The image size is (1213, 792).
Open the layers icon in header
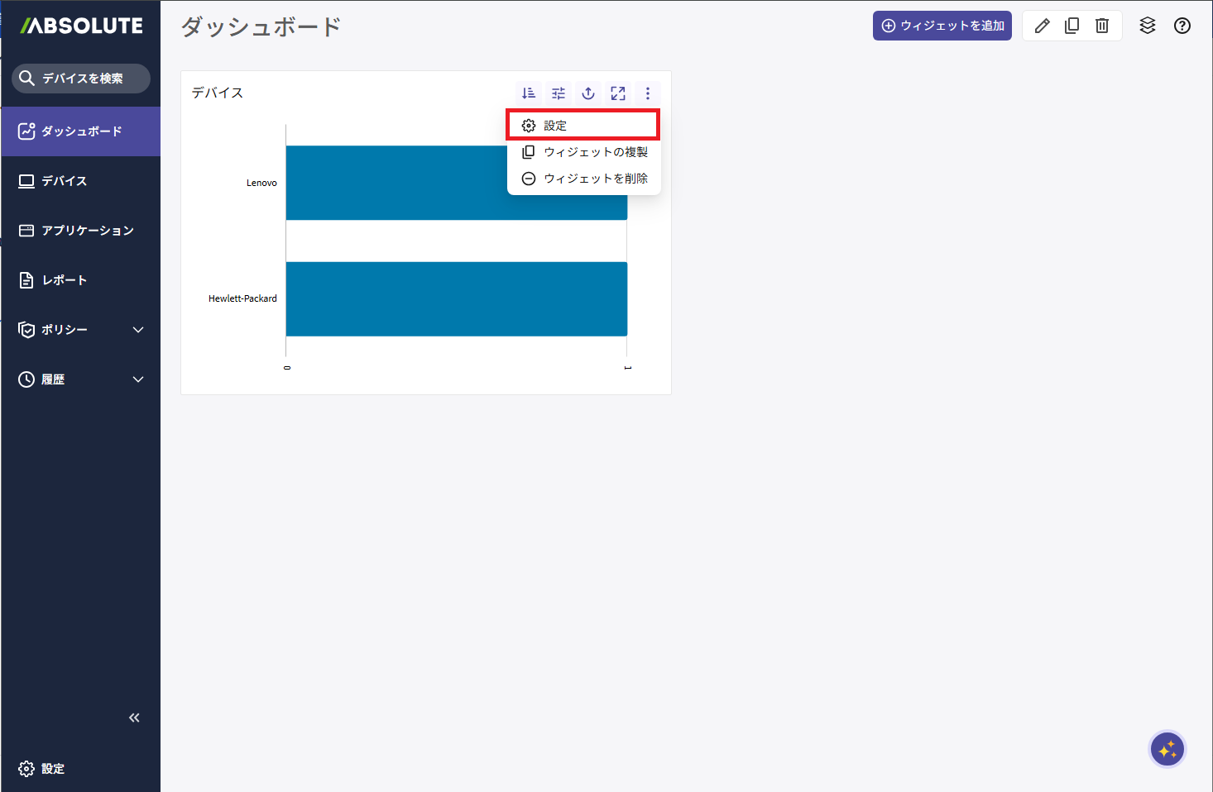pos(1148,26)
